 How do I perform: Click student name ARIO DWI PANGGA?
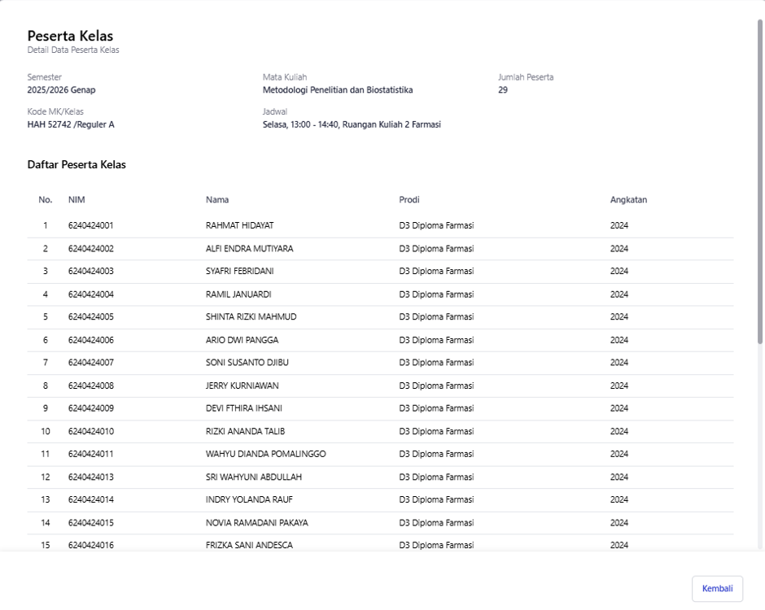[x=242, y=340]
